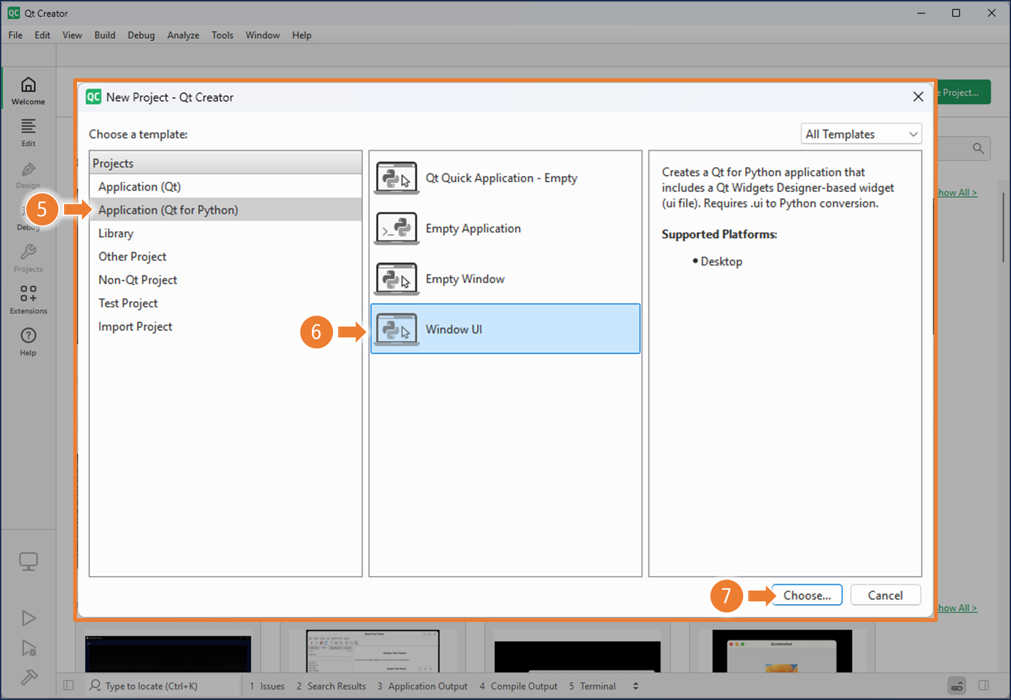Open the Window menu

click(262, 35)
